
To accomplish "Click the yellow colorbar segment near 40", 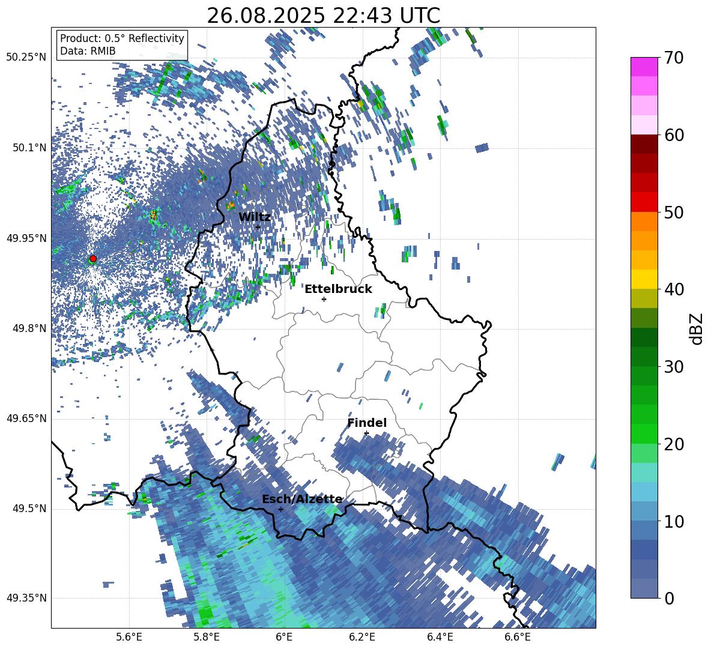I will click(x=644, y=279).
